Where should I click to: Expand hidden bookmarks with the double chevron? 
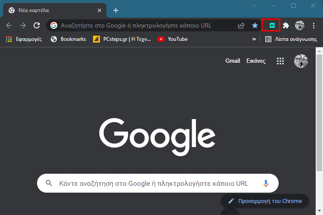254,39
